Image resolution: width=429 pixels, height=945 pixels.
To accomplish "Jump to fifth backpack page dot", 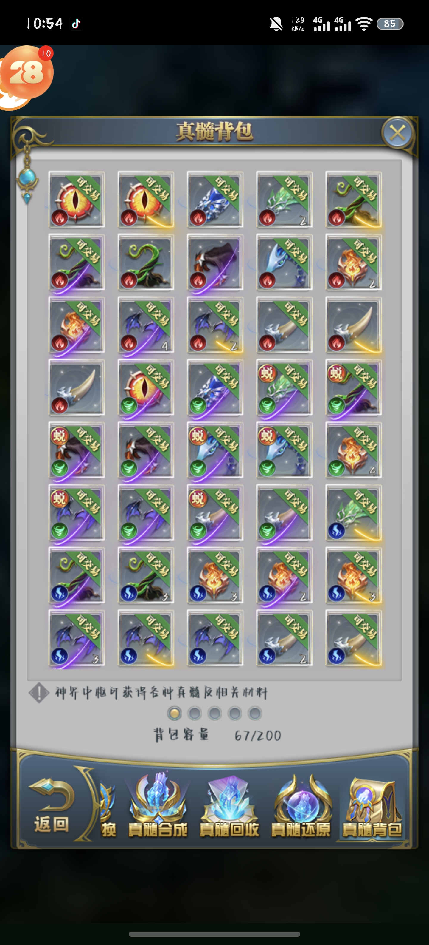I will click(x=255, y=714).
